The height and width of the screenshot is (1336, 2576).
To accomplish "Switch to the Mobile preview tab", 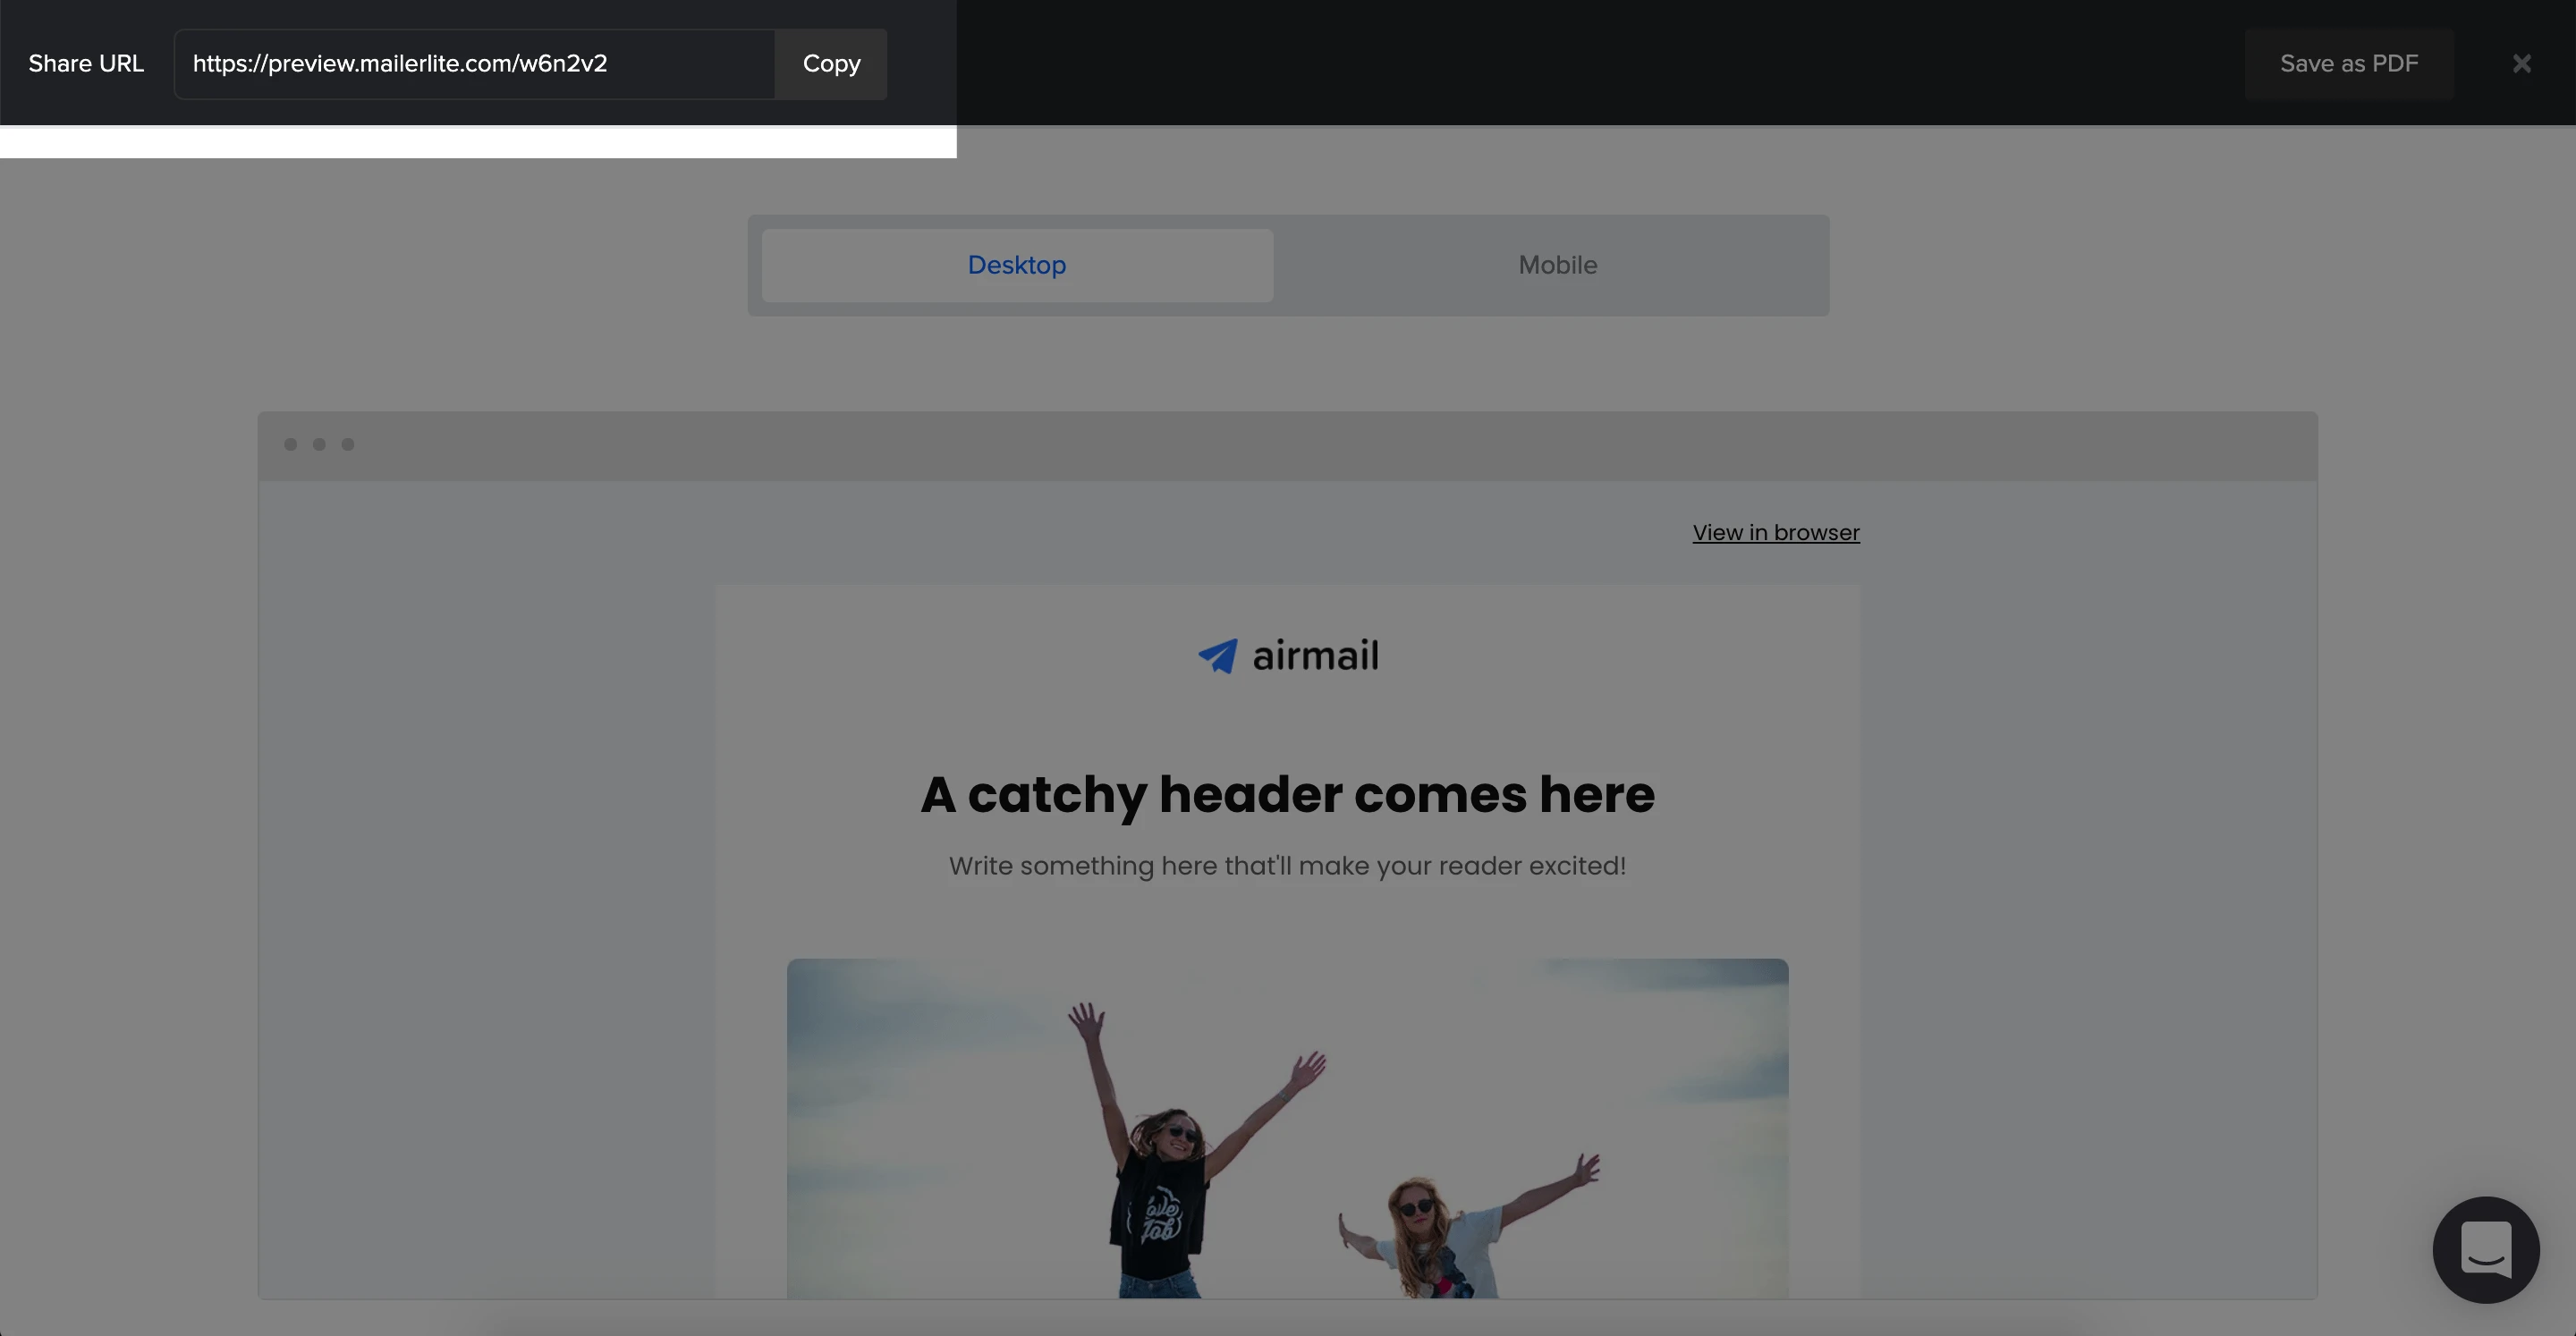I will (1557, 265).
